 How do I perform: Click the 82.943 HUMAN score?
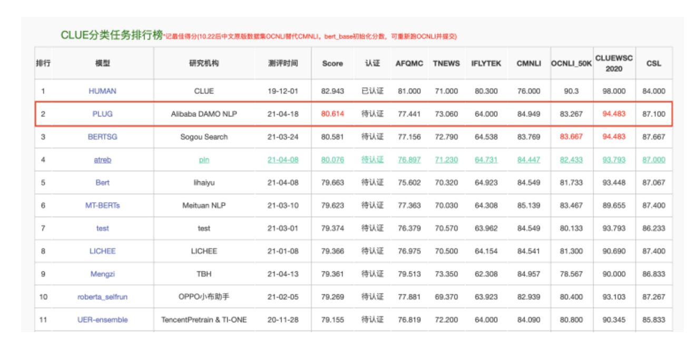click(x=332, y=91)
